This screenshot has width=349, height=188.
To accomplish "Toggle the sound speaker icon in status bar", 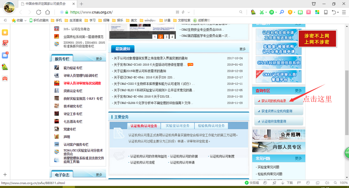I will click(327, 183).
